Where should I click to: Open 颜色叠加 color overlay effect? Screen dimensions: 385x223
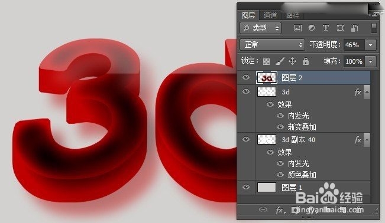click(302, 175)
